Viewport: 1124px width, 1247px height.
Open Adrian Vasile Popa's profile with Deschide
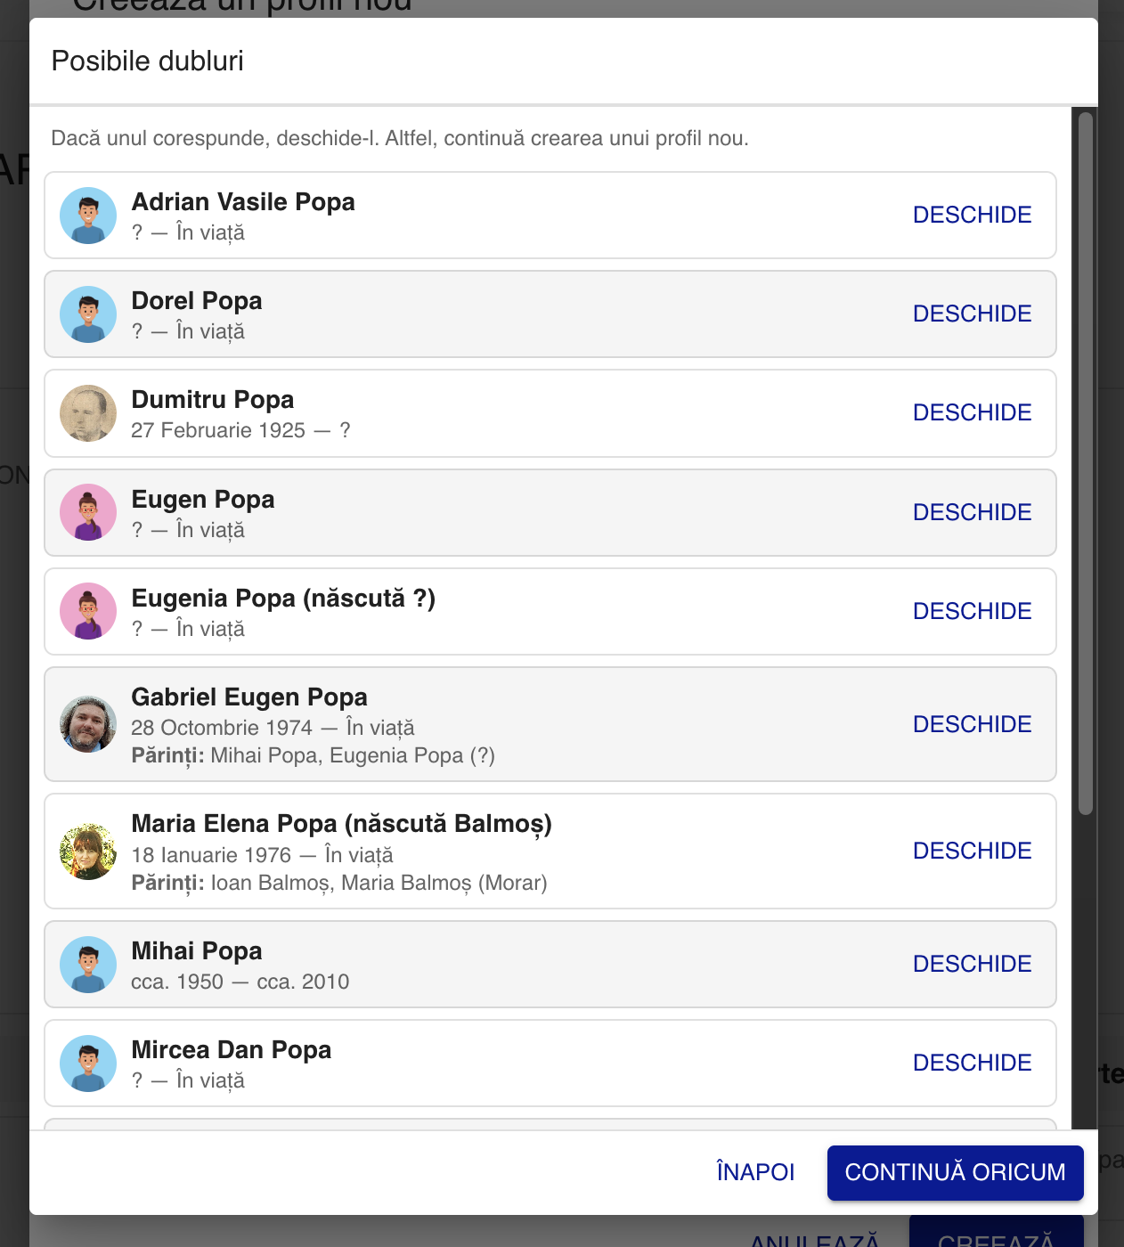click(972, 215)
